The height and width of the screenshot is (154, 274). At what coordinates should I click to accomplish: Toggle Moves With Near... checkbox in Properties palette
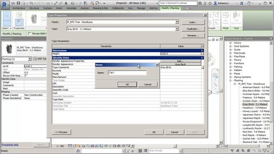(26, 76)
